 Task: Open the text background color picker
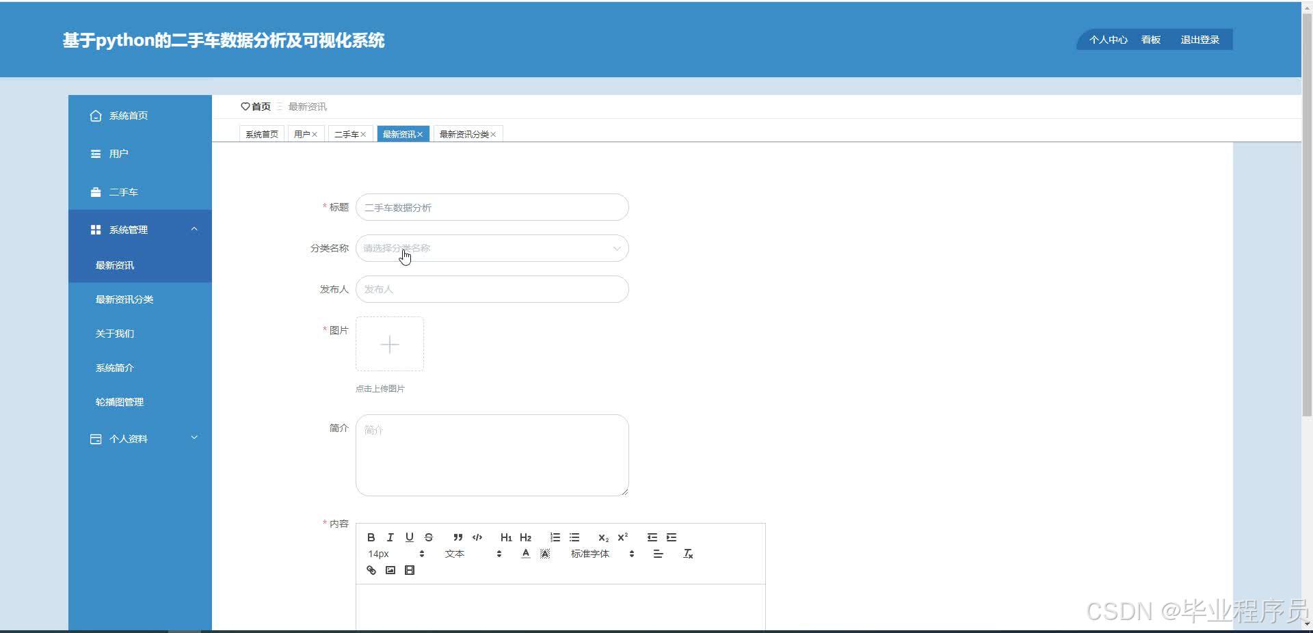pos(545,554)
